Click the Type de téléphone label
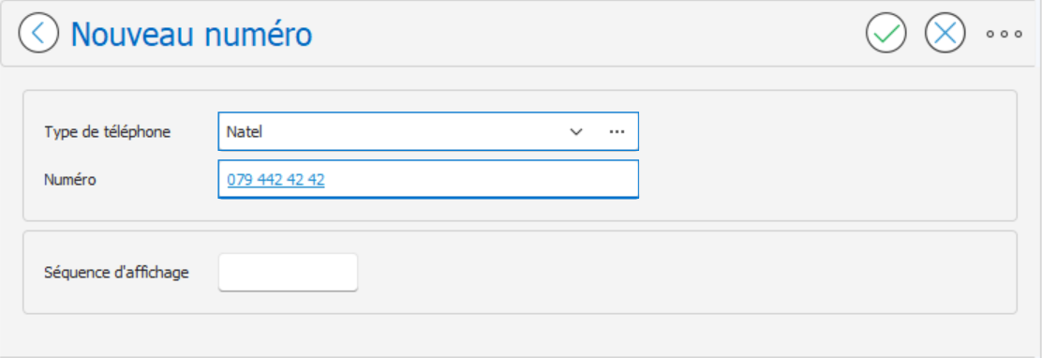Screen dimensions: 1042x358 pyautogui.click(x=108, y=132)
